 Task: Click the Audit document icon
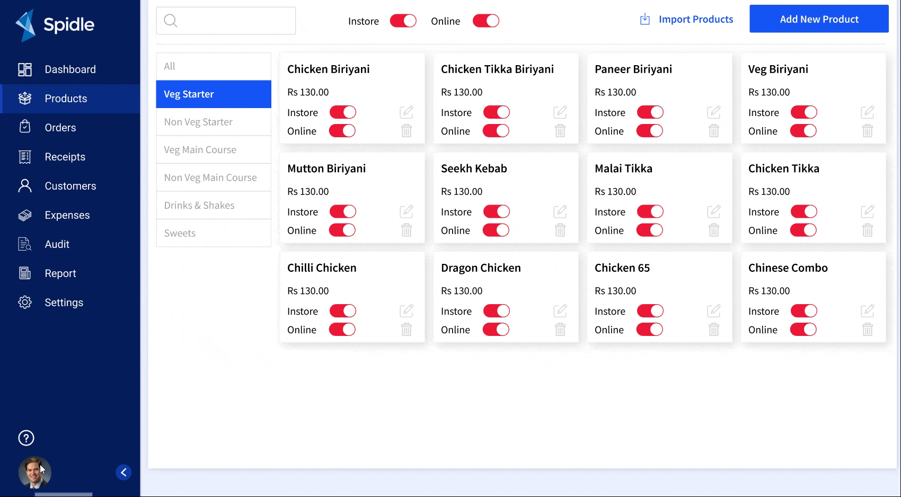(x=25, y=244)
